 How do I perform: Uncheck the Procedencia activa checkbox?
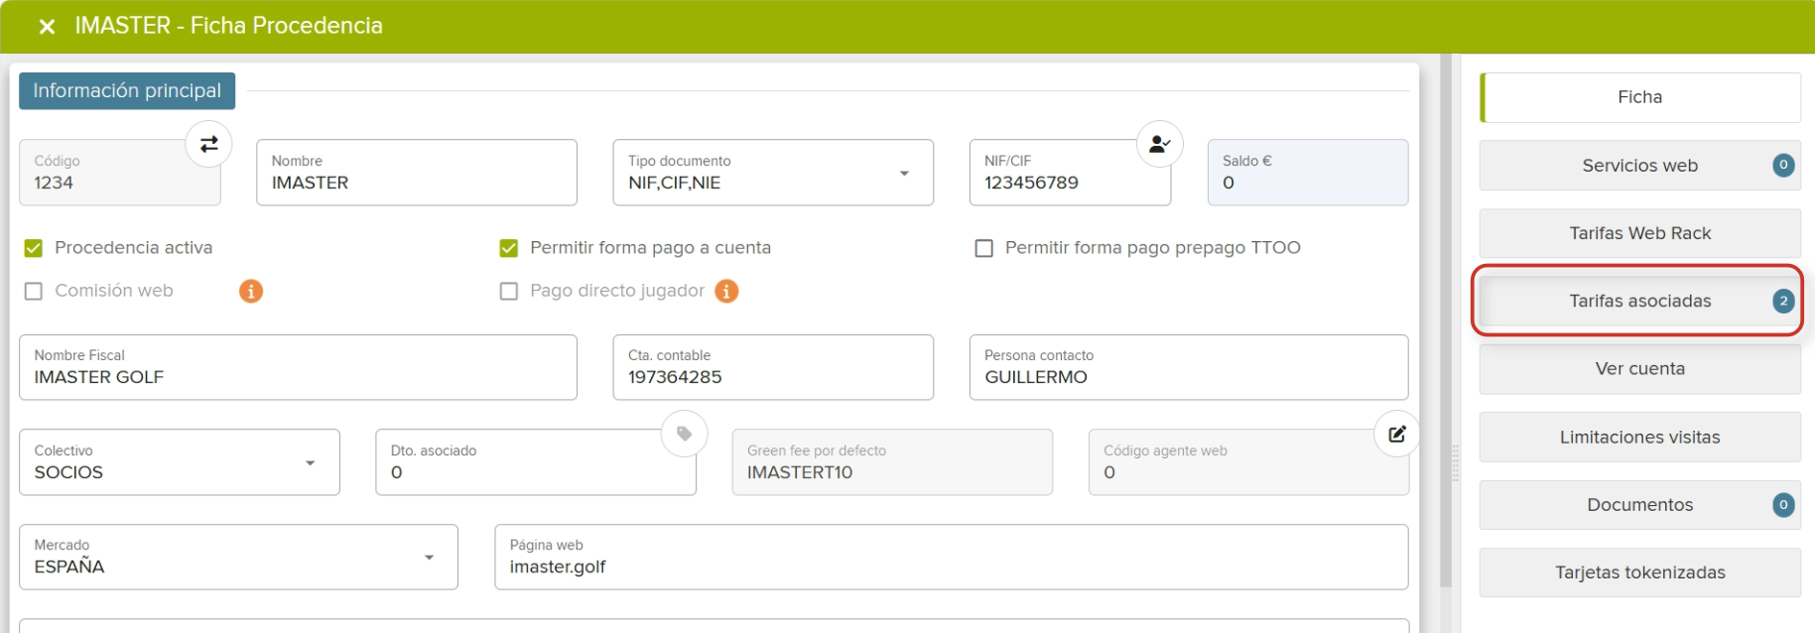tap(34, 248)
